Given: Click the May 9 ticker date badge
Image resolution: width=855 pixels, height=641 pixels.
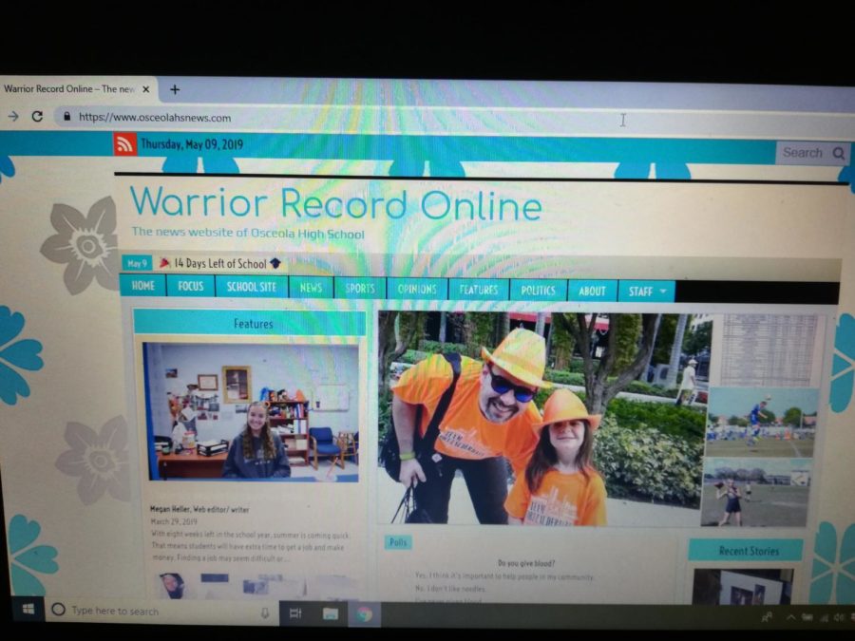Looking at the screenshot, I should click(137, 263).
